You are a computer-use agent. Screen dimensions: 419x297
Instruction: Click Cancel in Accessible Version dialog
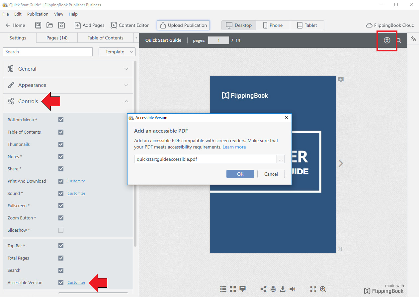coord(271,174)
